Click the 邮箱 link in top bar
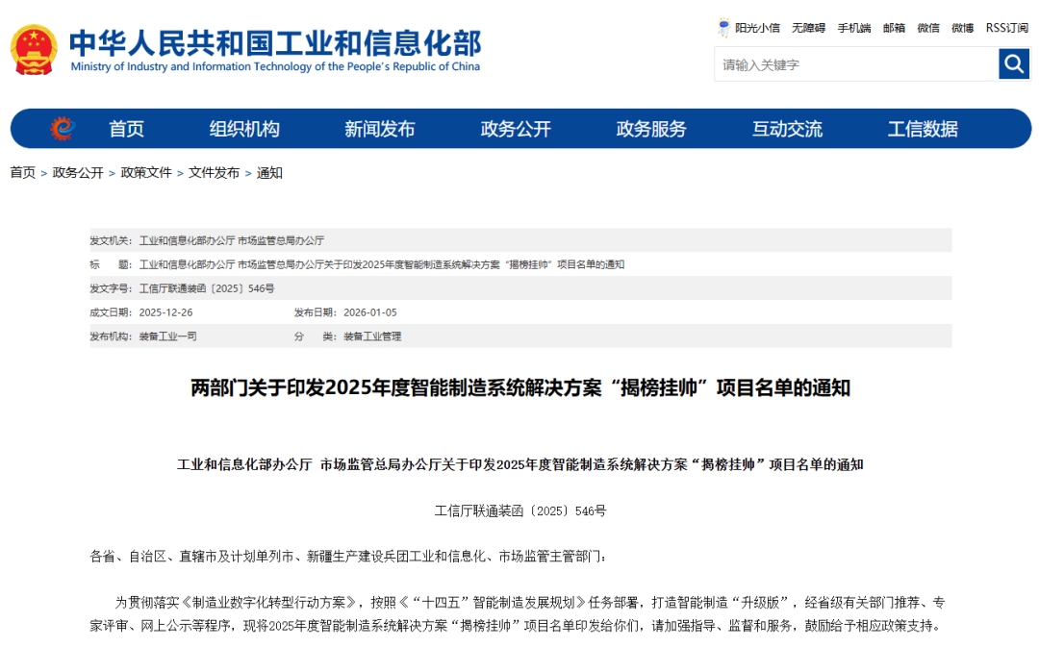This screenshot has height=647, width=1039. click(894, 28)
